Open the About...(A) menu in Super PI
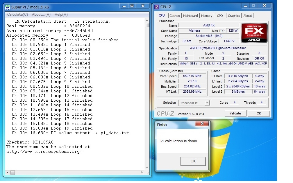Image resolution: width=293 pixels, height=183 pixels. click(41, 15)
